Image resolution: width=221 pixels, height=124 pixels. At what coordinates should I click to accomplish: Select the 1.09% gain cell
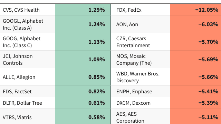pos(83,60)
